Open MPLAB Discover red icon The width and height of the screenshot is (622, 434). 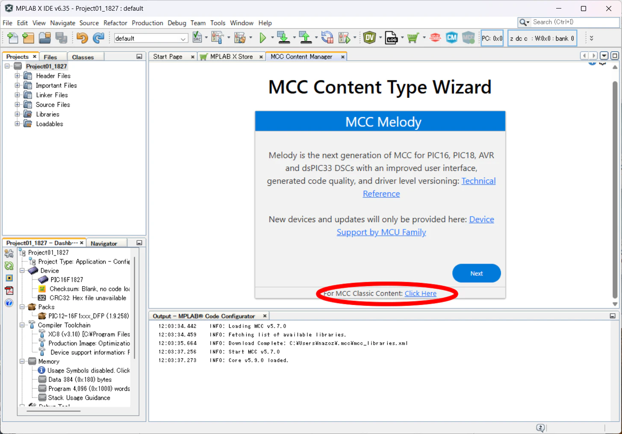tap(435, 38)
